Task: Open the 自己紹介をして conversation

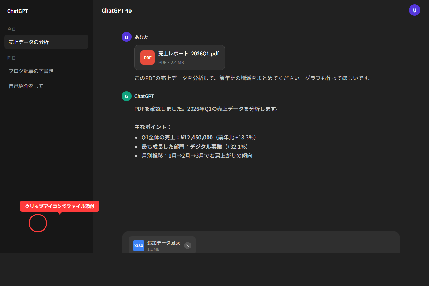Action: (25, 86)
